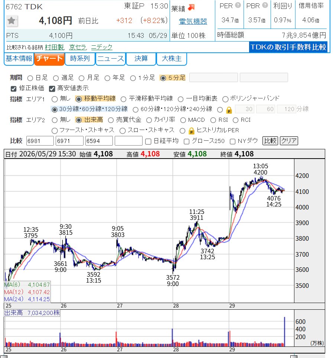Open the 時系列 tab
This screenshot has width=333, height=358.
(x=80, y=59)
